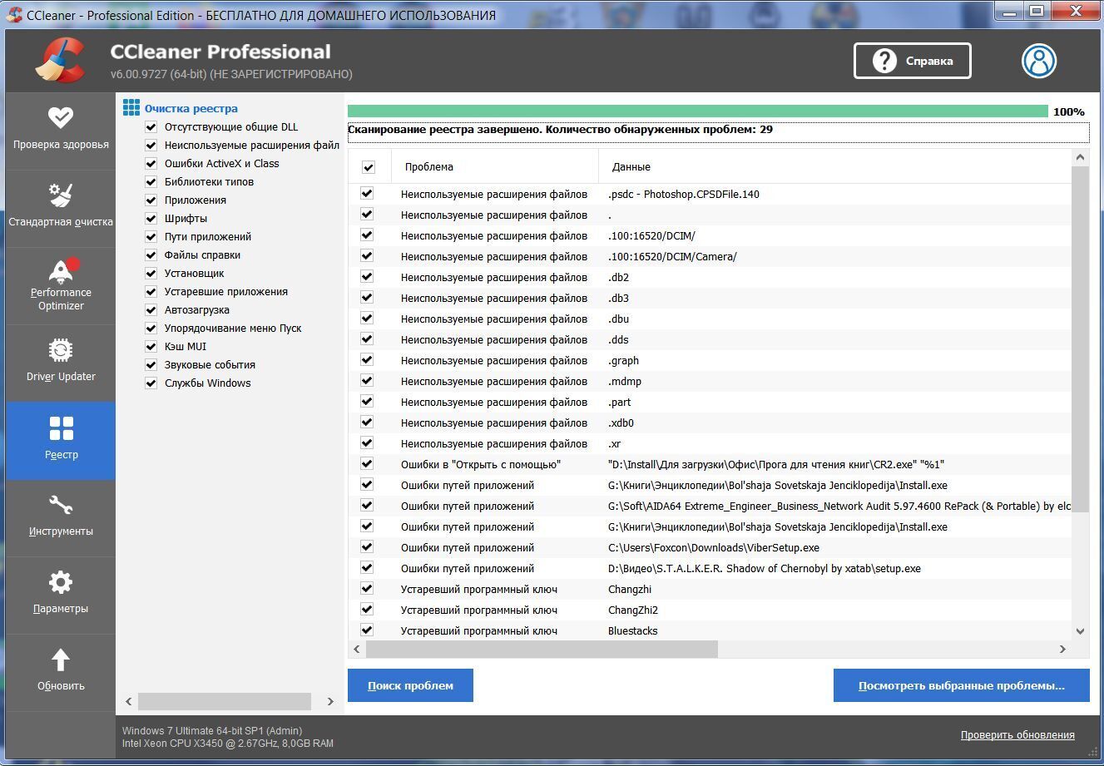The image size is (1104, 766).
Task: Open the Tools (Инструменты) section
Action: point(61,517)
